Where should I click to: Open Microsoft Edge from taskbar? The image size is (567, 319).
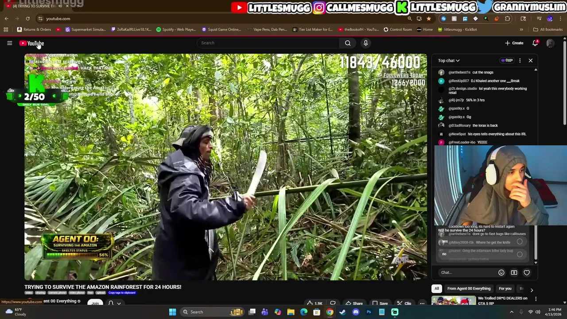point(304,312)
